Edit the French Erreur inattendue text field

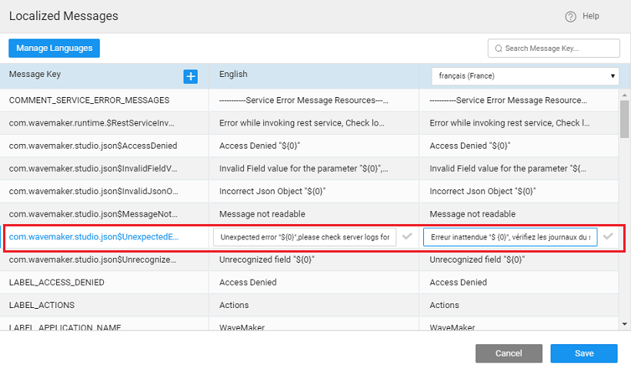510,237
